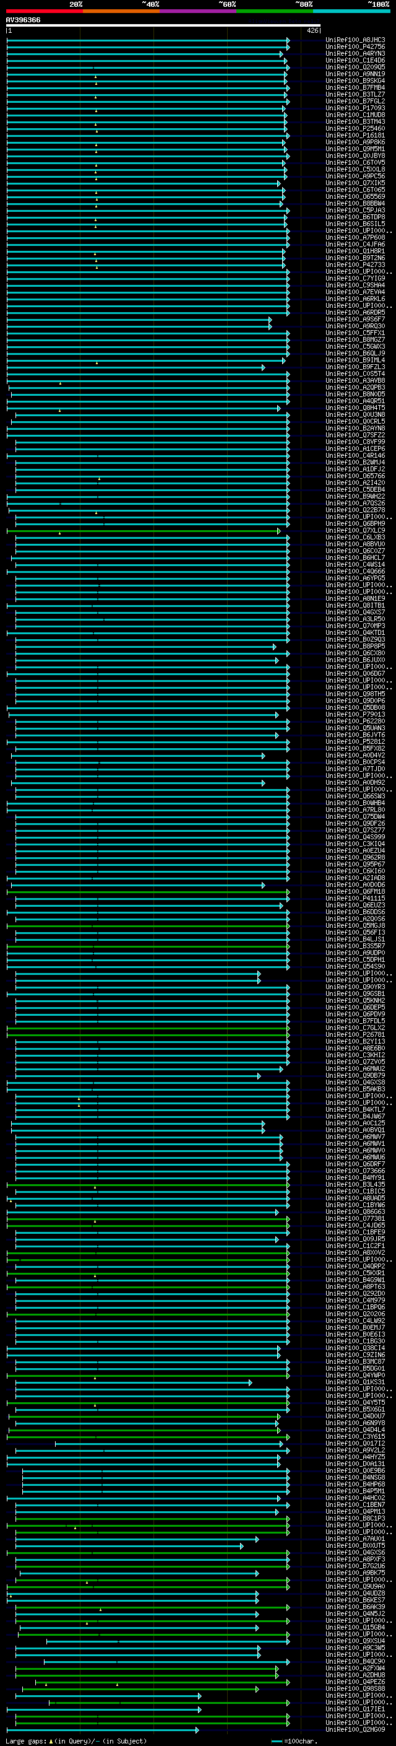Open hit UniRef100_B4QC90

[355, 1661]
